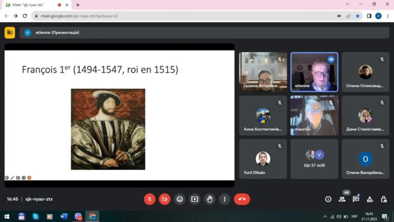Screen dimensions: 394x222
Task: Open the emoji reactions button
Action: pyautogui.click(x=180, y=199)
